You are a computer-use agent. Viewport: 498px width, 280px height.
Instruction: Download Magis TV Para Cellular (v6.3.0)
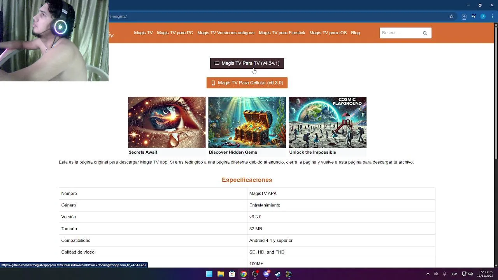point(247,83)
